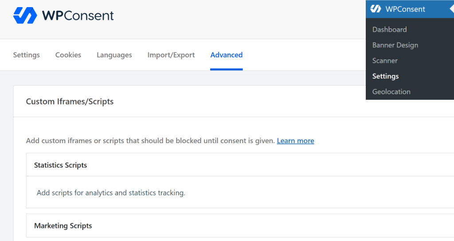Expand the Marketing Scripts section
454x241 pixels.
63,226
